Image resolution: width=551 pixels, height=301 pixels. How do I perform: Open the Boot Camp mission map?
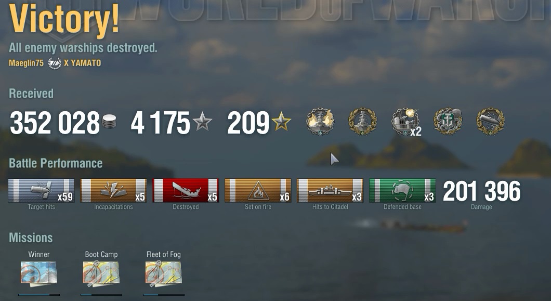[x=101, y=273]
